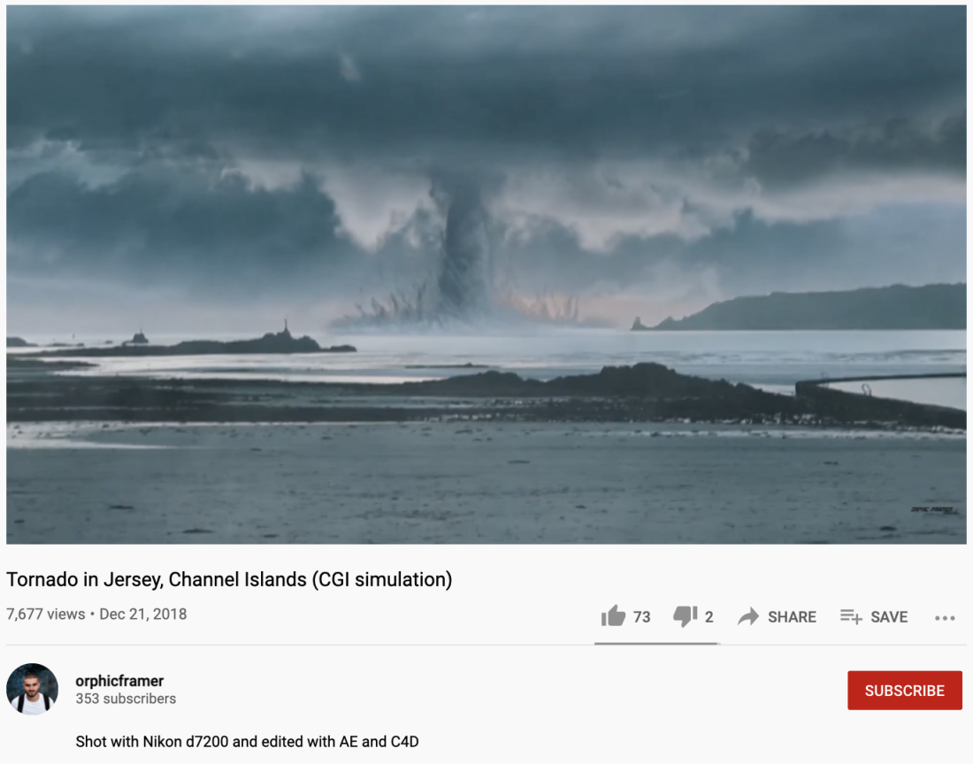Click the like count 73
The width and height of the screenshot is (973, 764).
coord(641,617)
